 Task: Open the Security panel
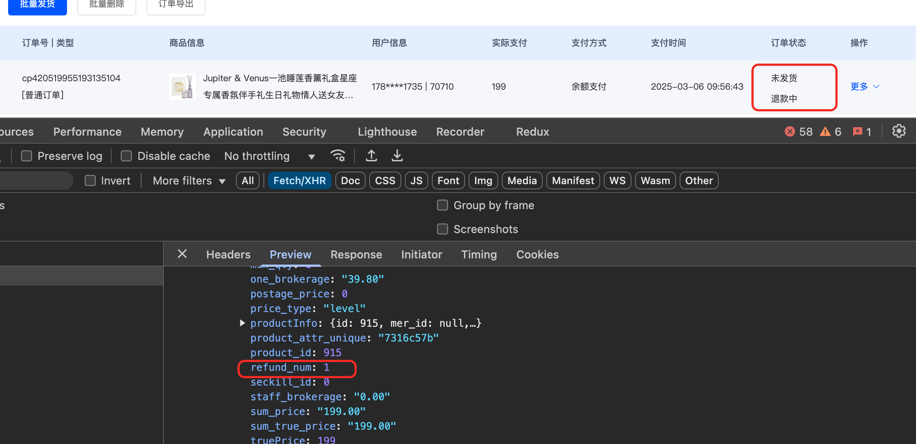tap(304, 132)
